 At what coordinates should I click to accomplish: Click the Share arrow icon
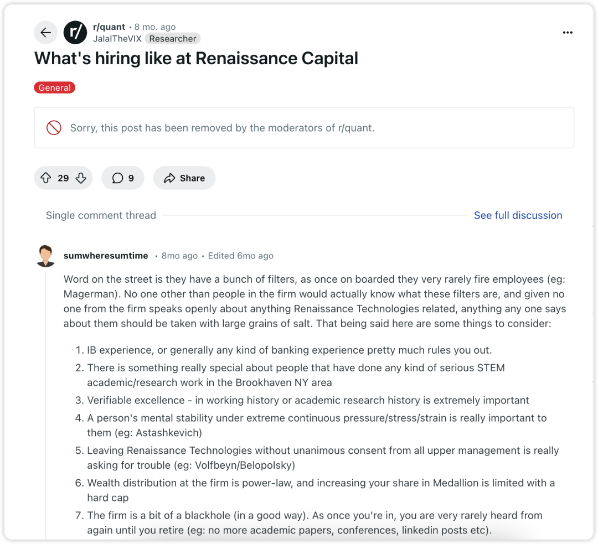coord(169,178)
